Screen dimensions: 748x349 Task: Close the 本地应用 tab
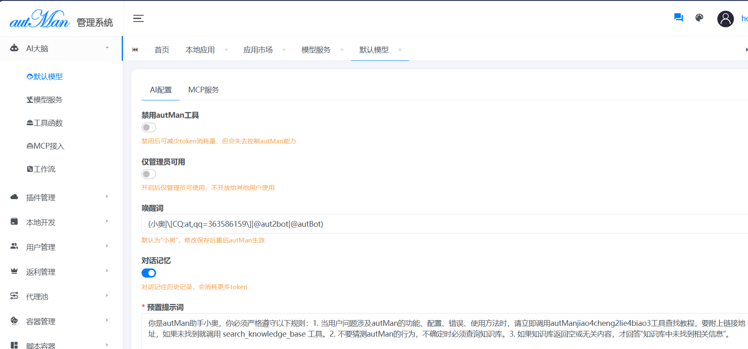coord(226,50)
